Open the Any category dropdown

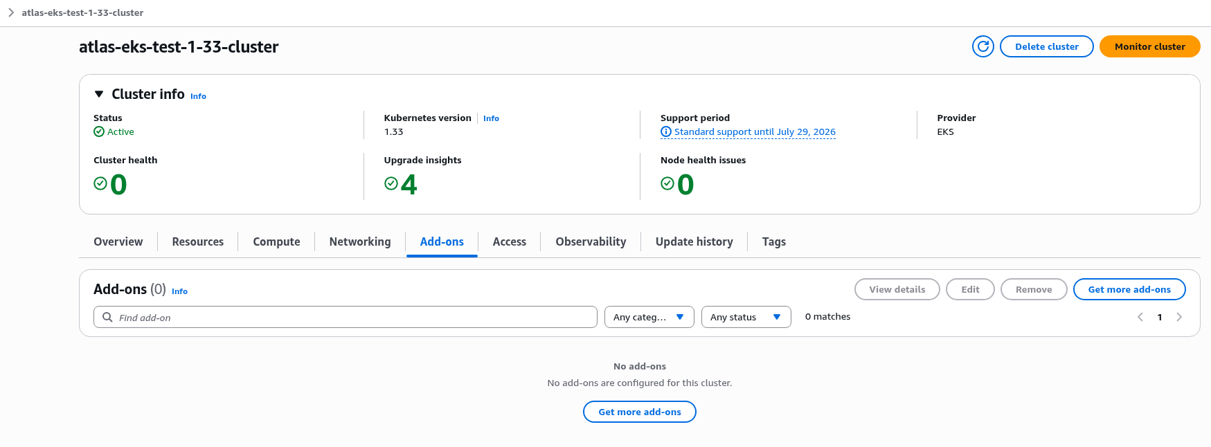coord(649,317)
